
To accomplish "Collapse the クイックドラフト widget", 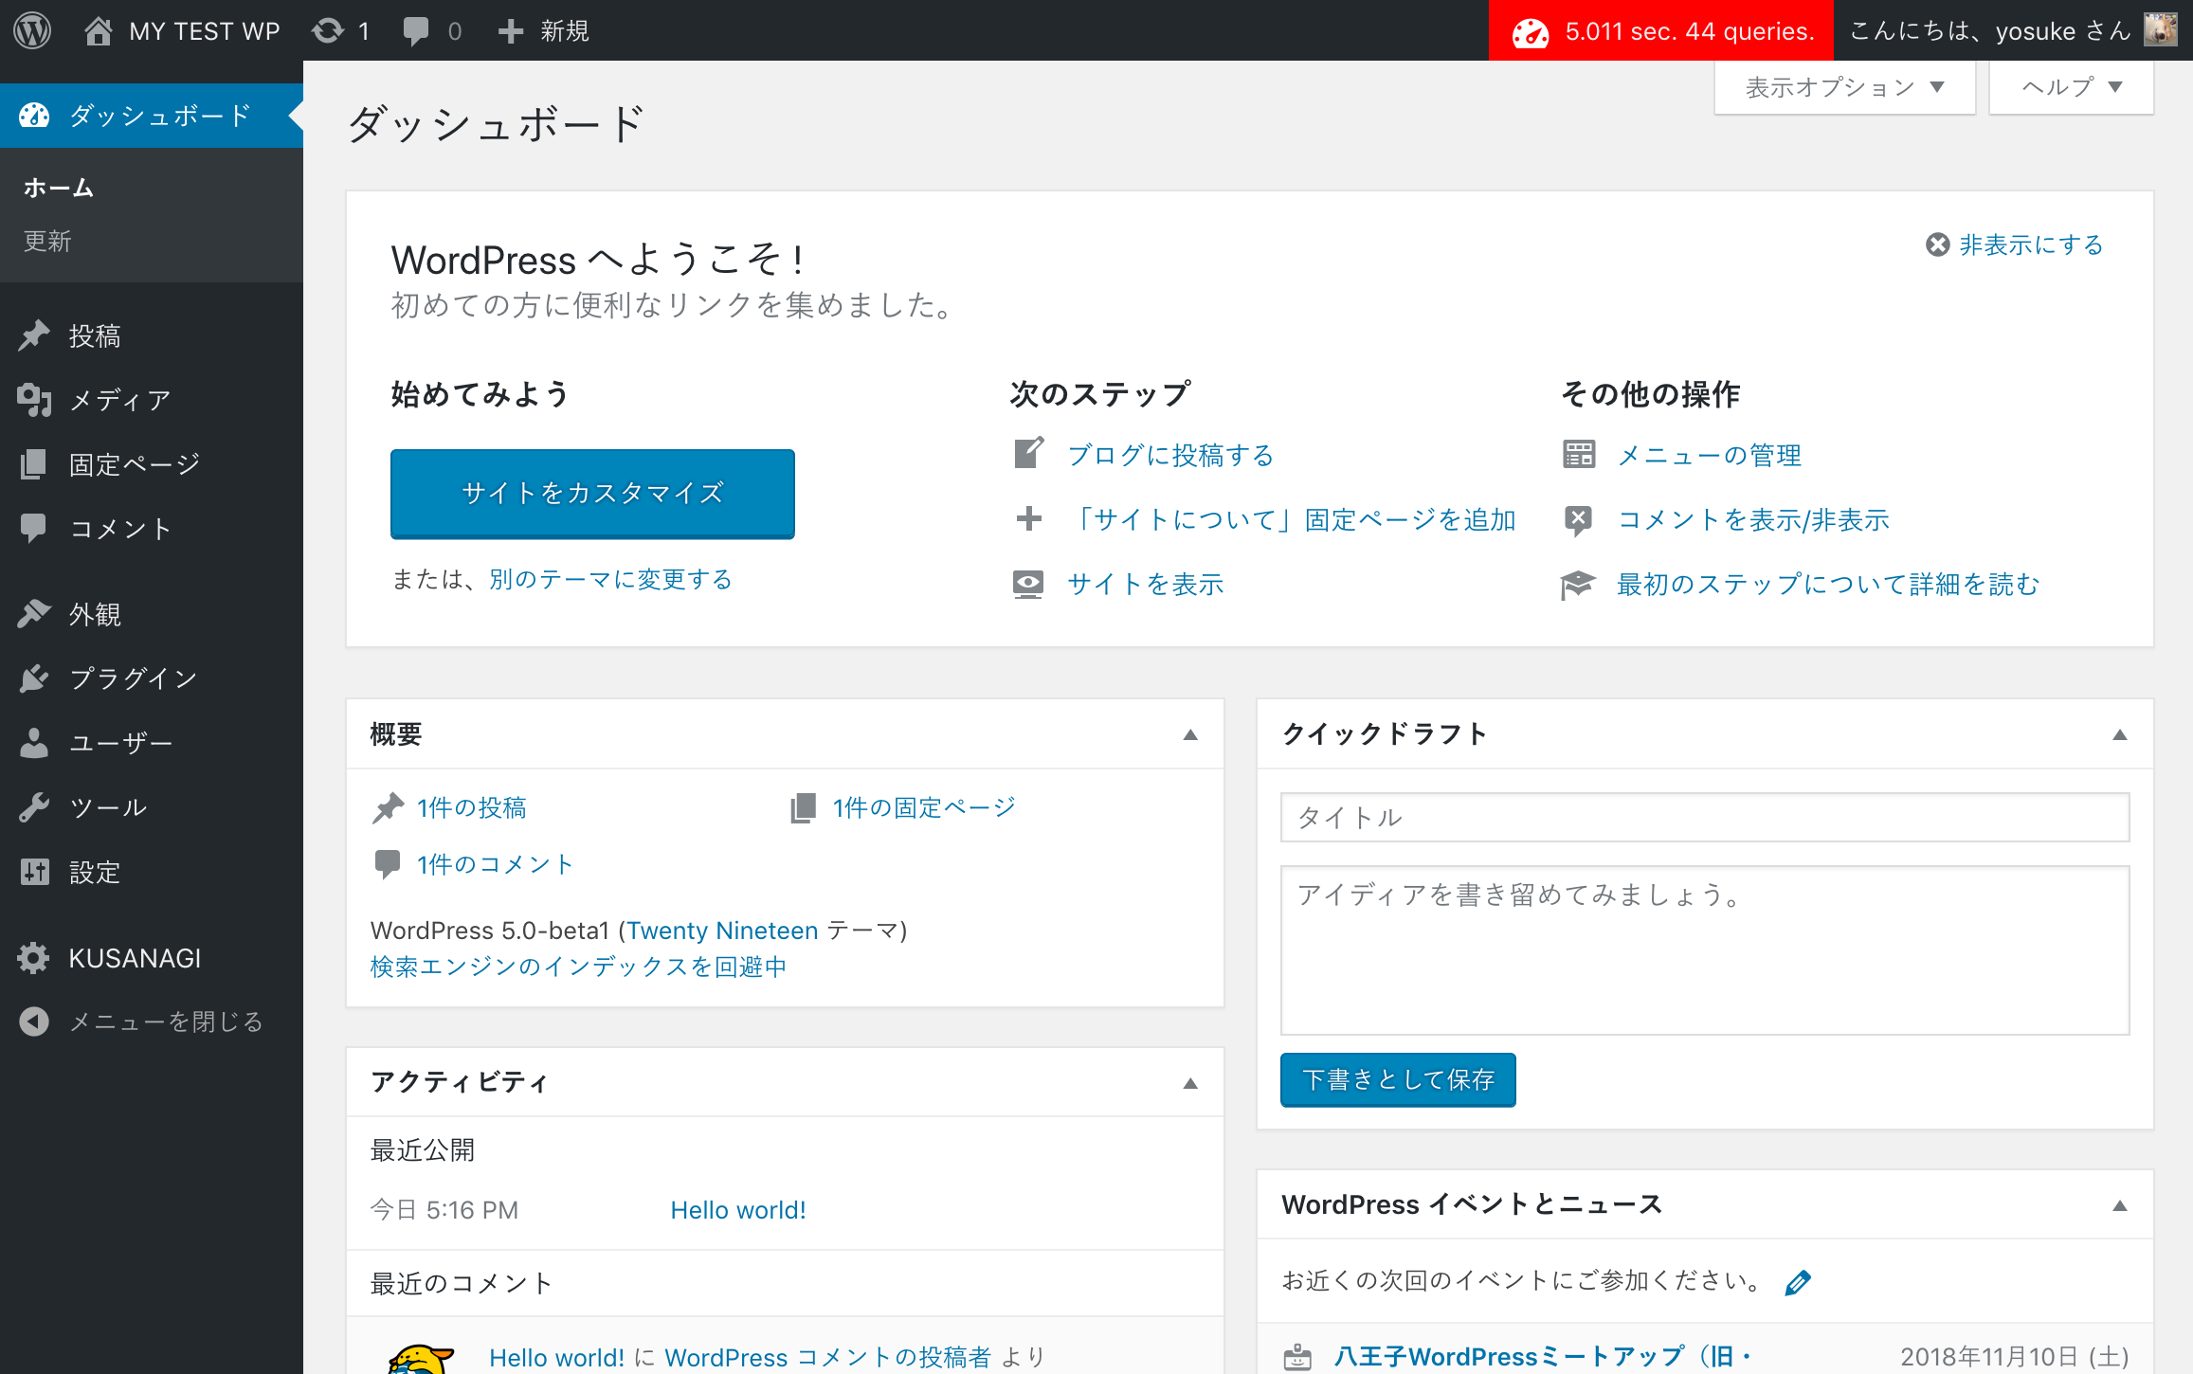I will 2120,734.
